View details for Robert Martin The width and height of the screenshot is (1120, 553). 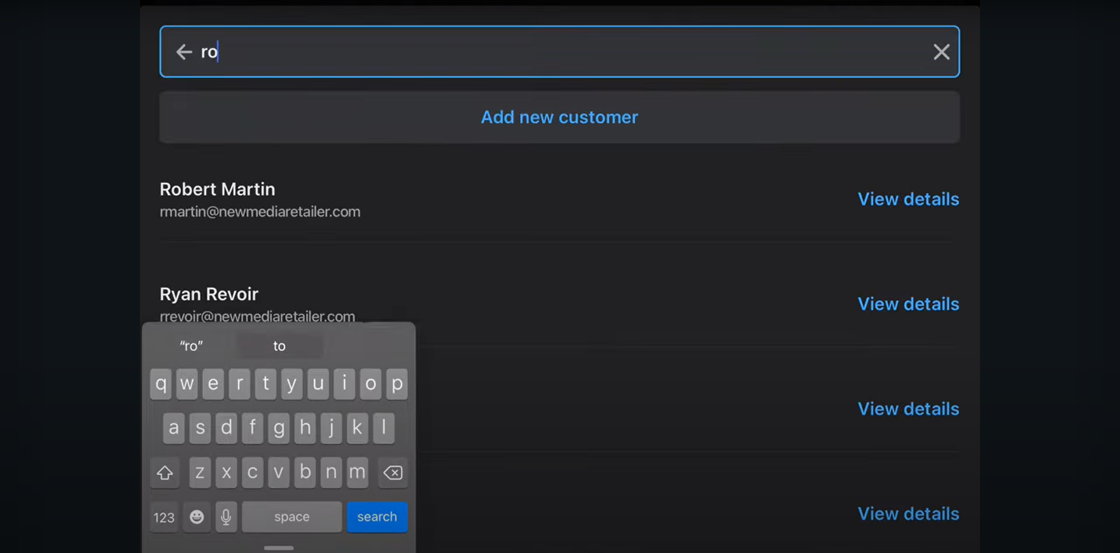tap(908, 199)
